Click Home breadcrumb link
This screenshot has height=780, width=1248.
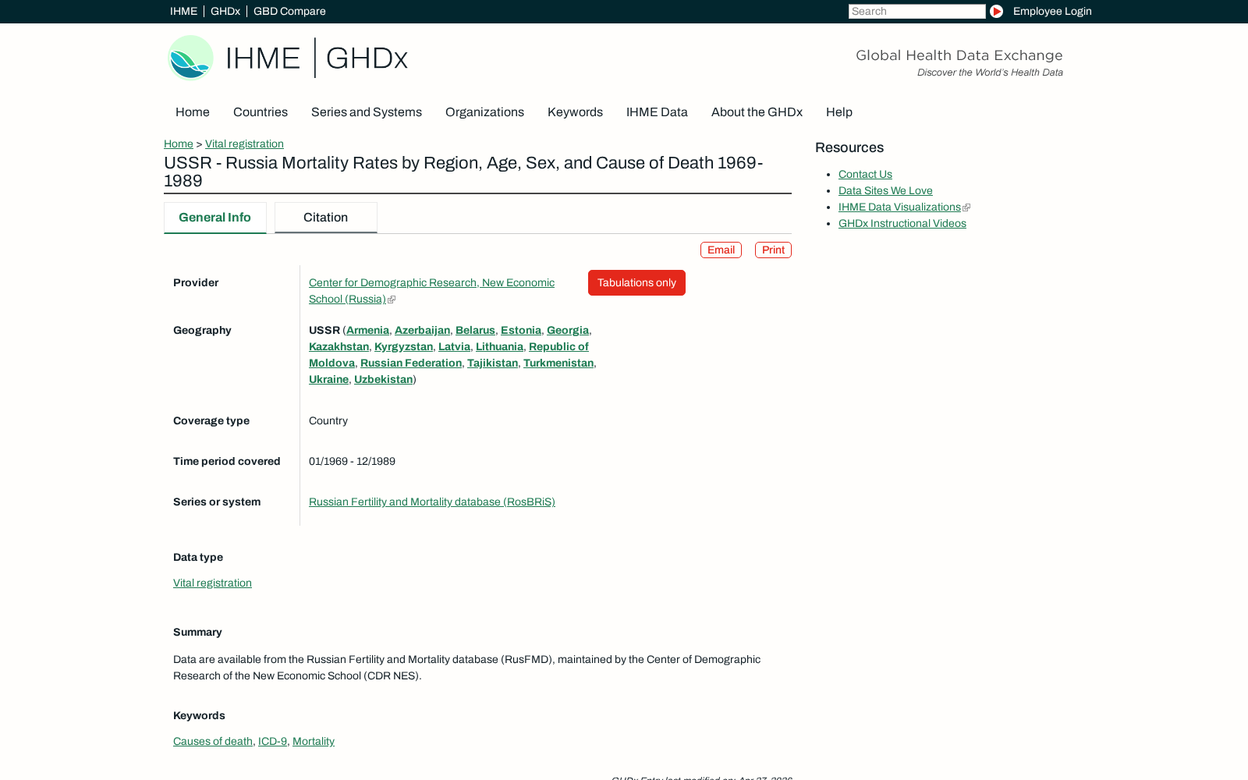[x=179, y=144]
